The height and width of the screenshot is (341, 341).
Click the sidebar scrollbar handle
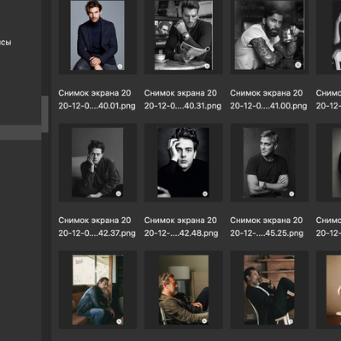pyautogui.click(x=44, y=114)
